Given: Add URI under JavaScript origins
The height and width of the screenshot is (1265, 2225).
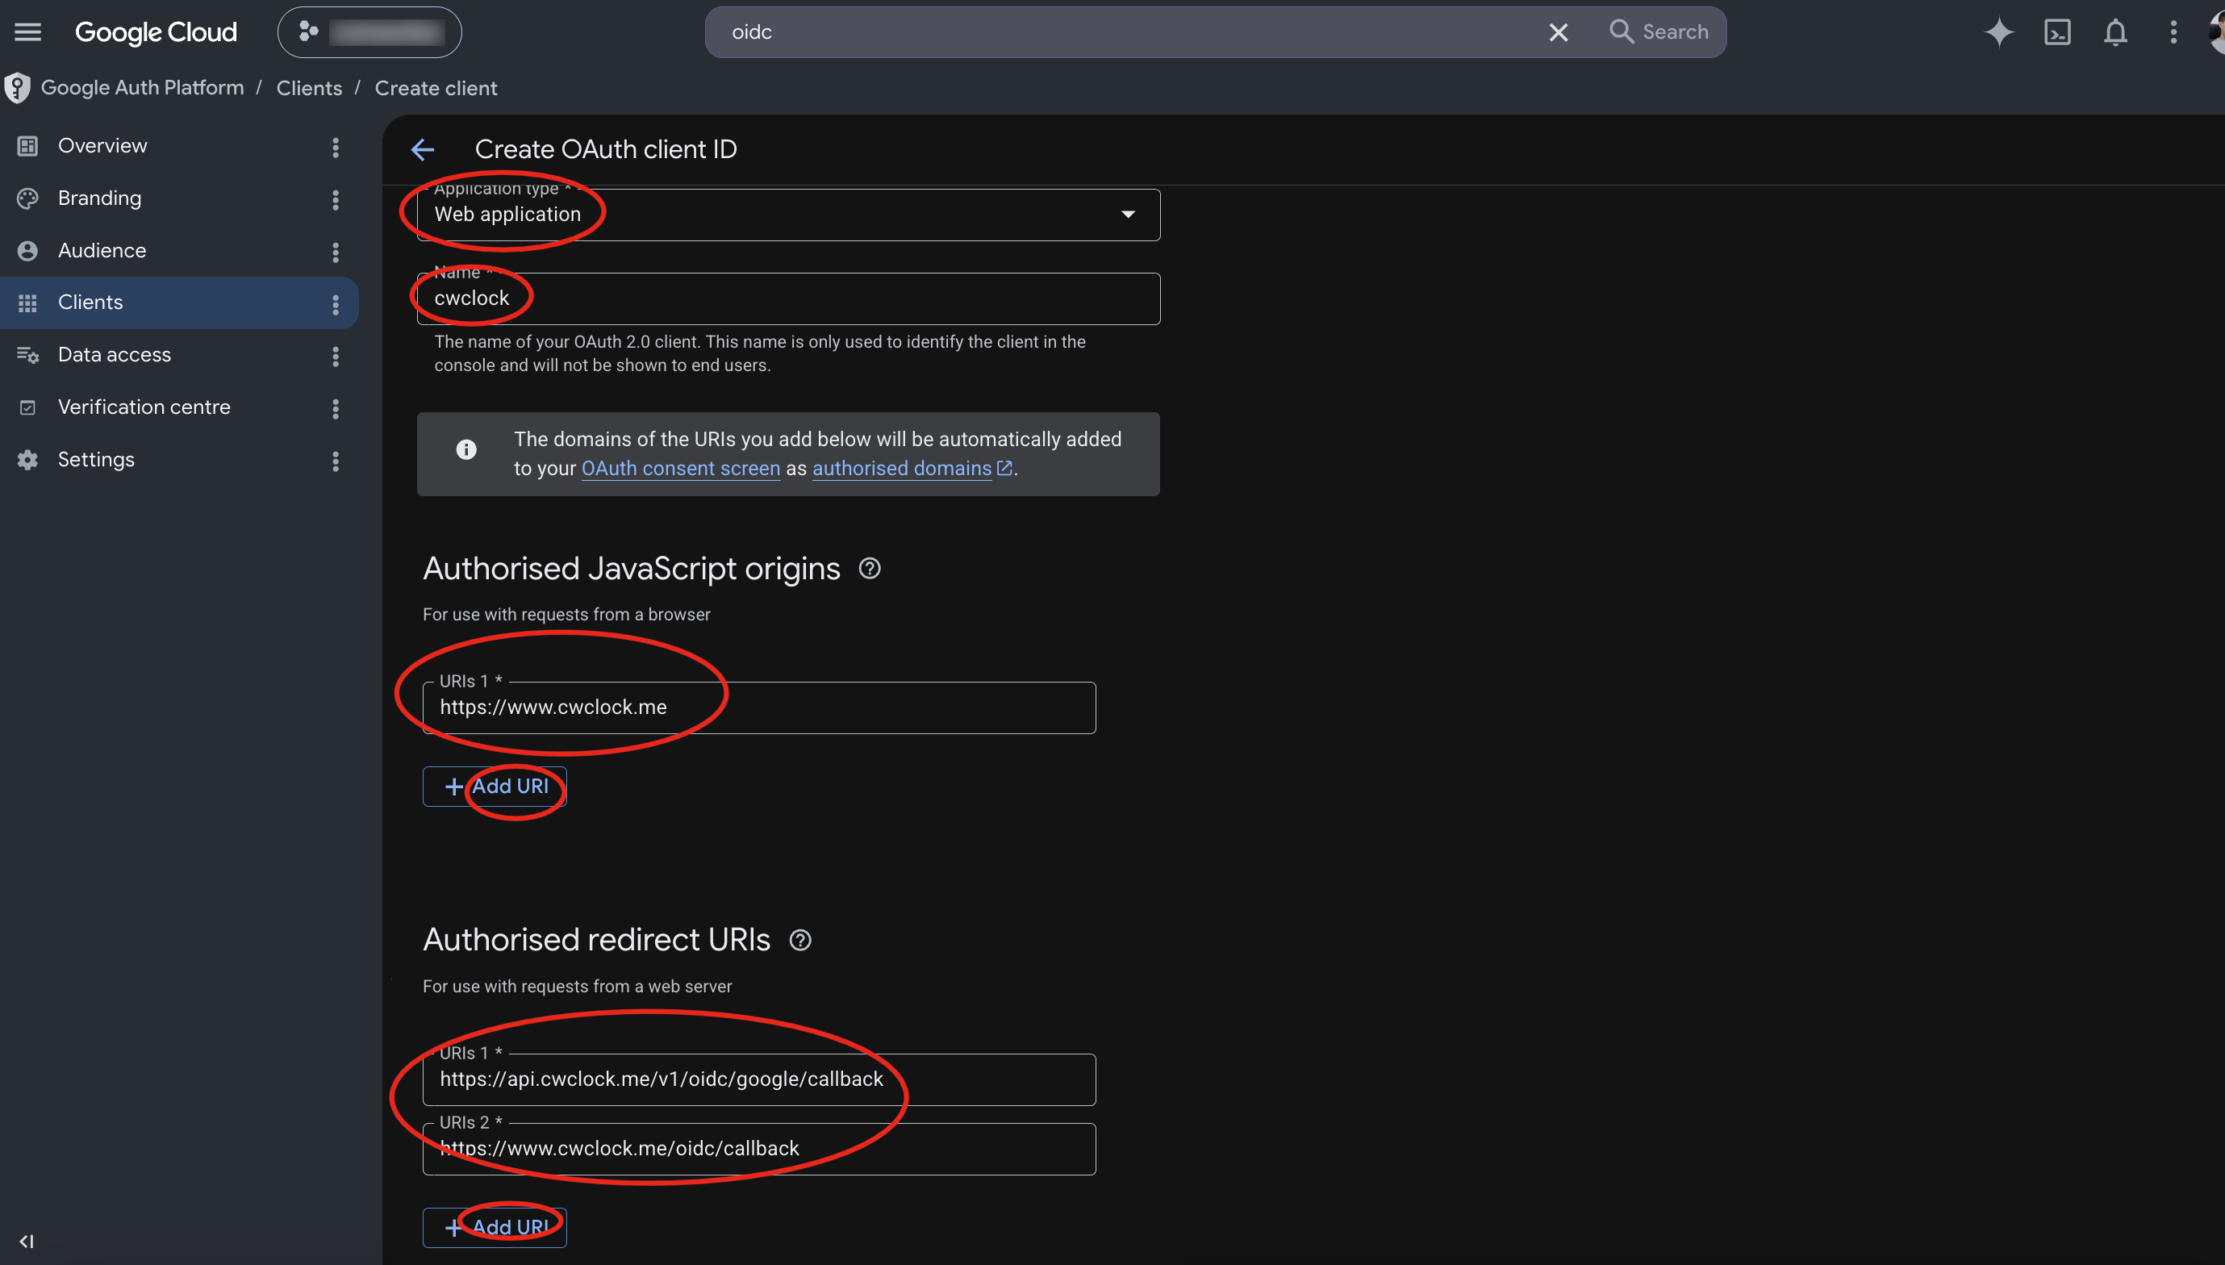Looking at the screenshot, I should pyautogui.click(x=495, y=787).
